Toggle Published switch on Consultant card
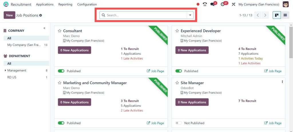 [x=61, y=71]
